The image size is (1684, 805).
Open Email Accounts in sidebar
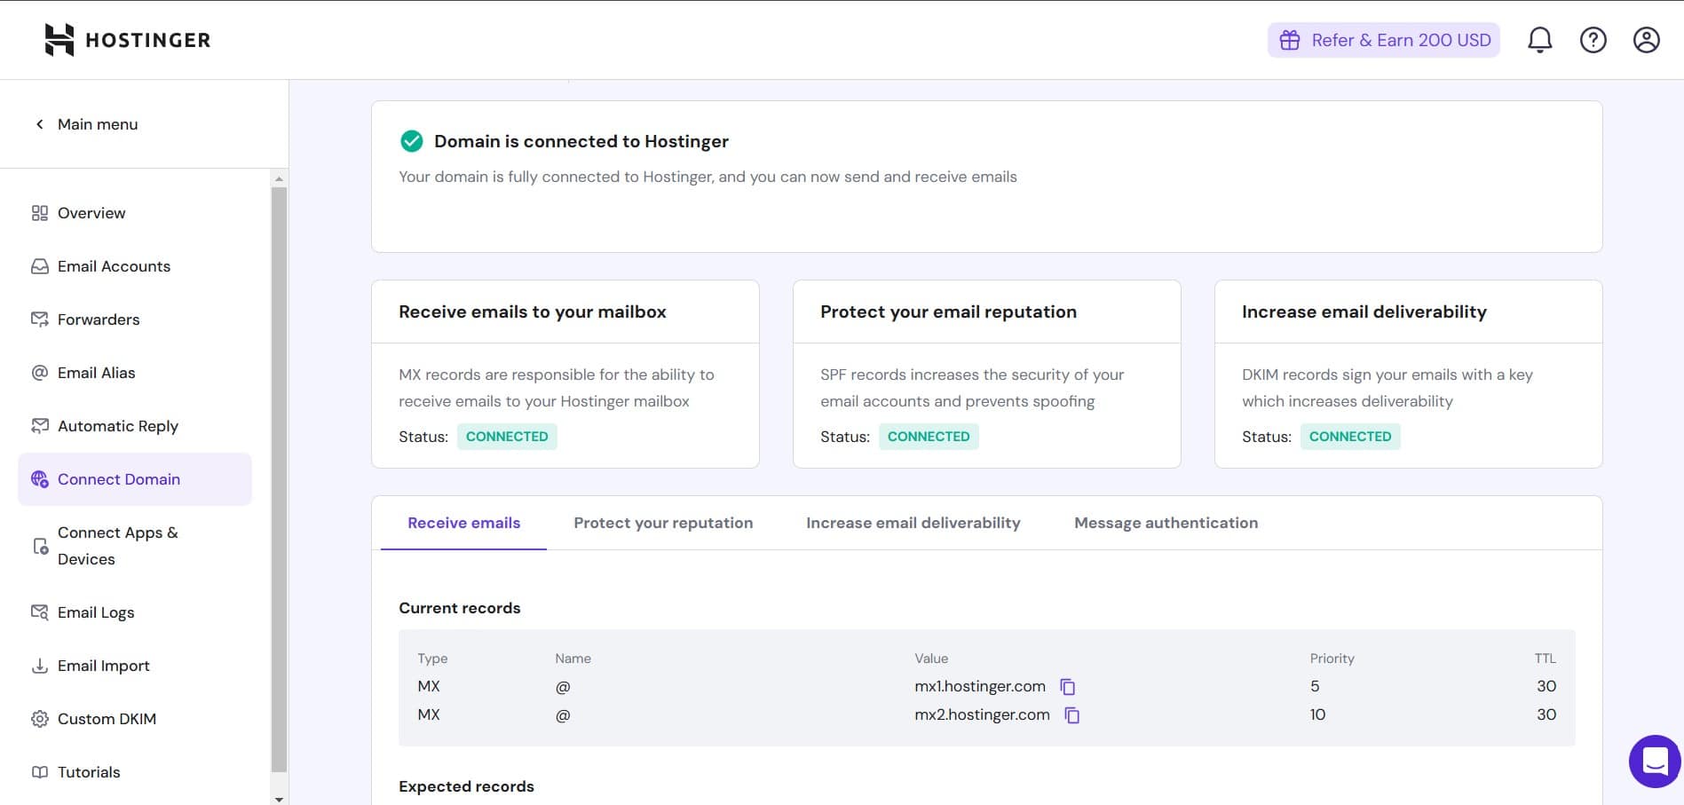point(135,266)
